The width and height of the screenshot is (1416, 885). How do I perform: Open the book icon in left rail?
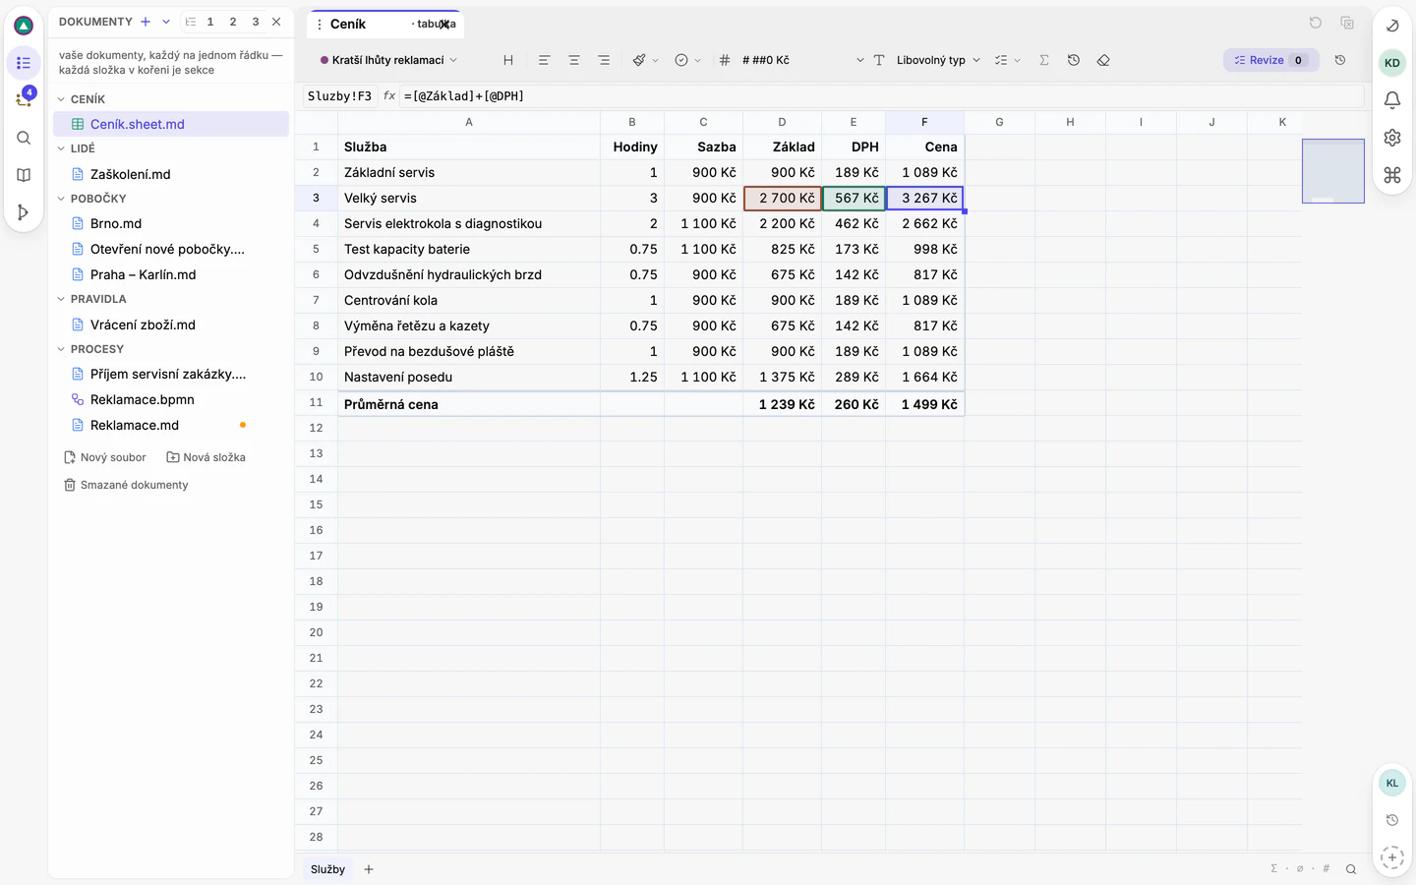click(24, 175)
